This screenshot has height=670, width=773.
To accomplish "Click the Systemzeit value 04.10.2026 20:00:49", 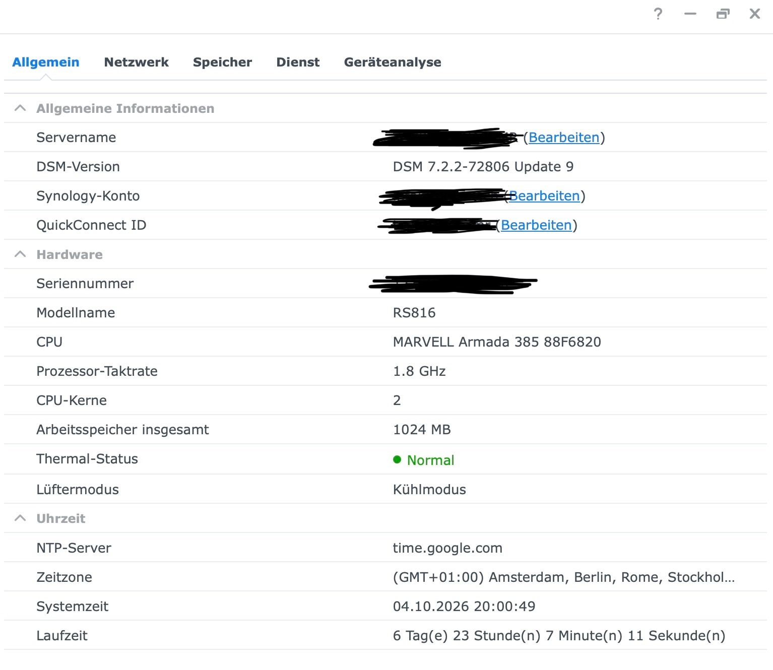I will pos(464,607).
